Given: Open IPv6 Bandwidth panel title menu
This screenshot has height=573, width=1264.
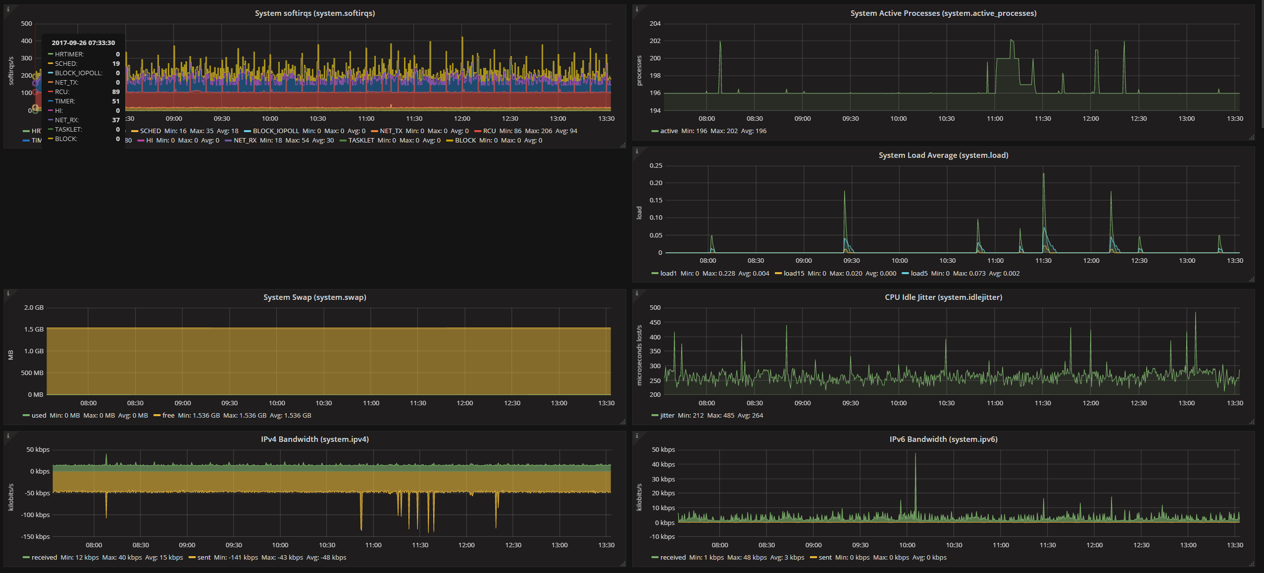Looking at the screenshot, I should click(943, 439).
